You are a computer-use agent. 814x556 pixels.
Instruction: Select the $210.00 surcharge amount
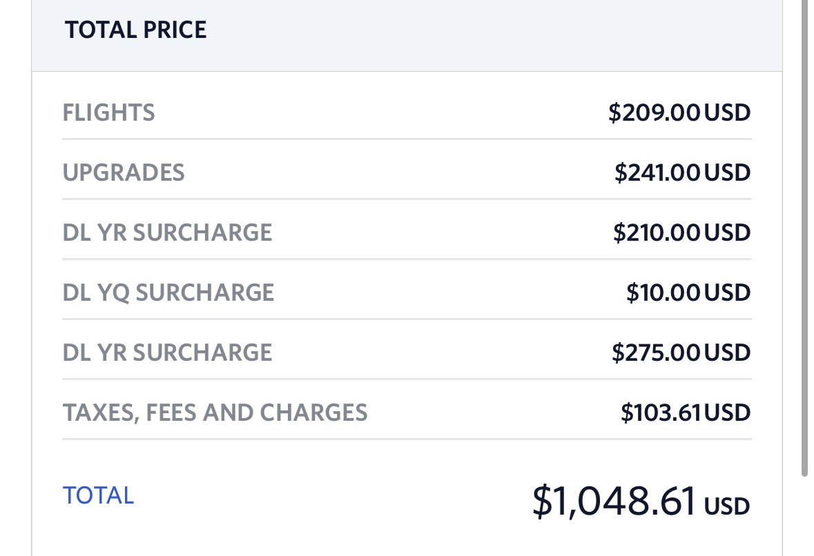[x=657, y=232]
